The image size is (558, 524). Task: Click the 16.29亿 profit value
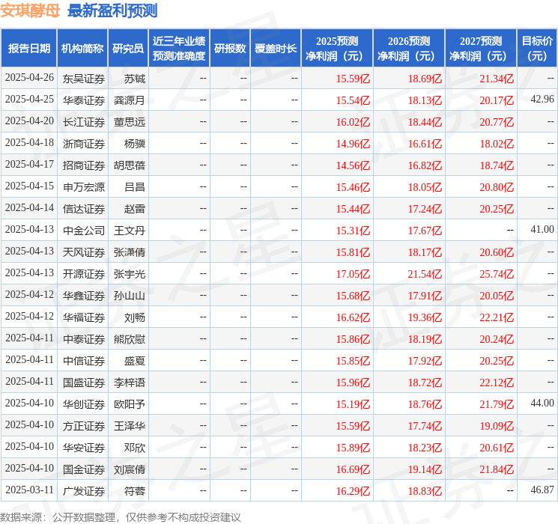[353, 491]
